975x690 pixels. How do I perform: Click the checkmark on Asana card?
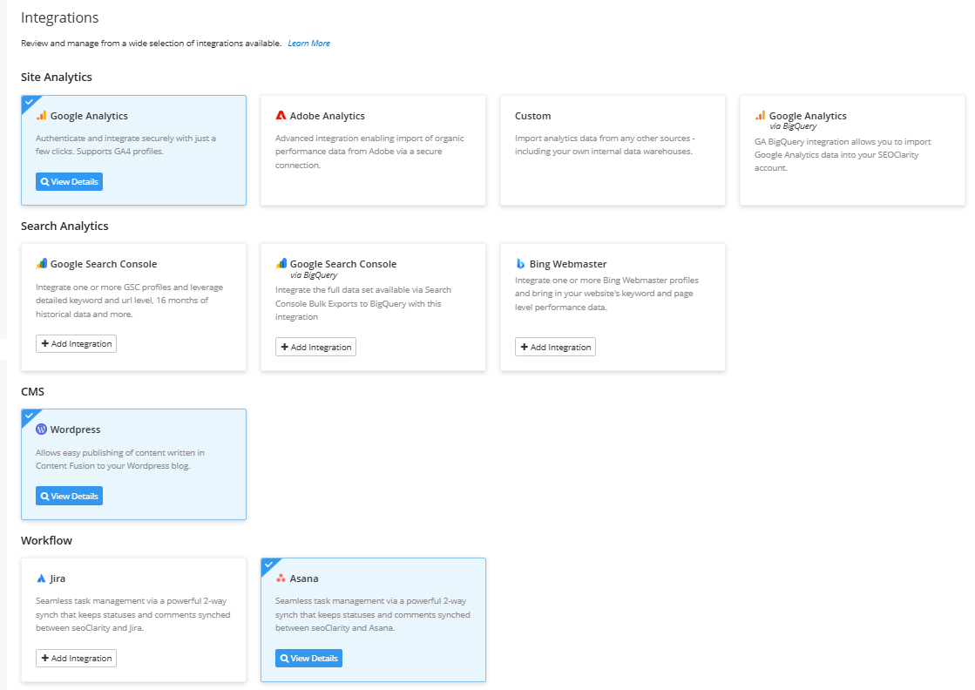pos(267,565)
